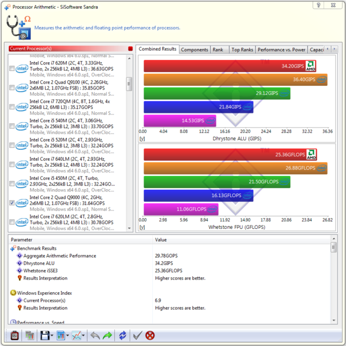This screenshot has width=346, height=346.
Task: Check the Intel Core 2 Quad Q9100 checkbox
Action: [x=12, y=88]
